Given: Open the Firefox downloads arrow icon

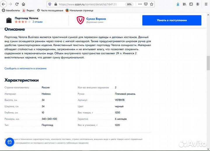Looking at the screenshot, I should (178, 4).
